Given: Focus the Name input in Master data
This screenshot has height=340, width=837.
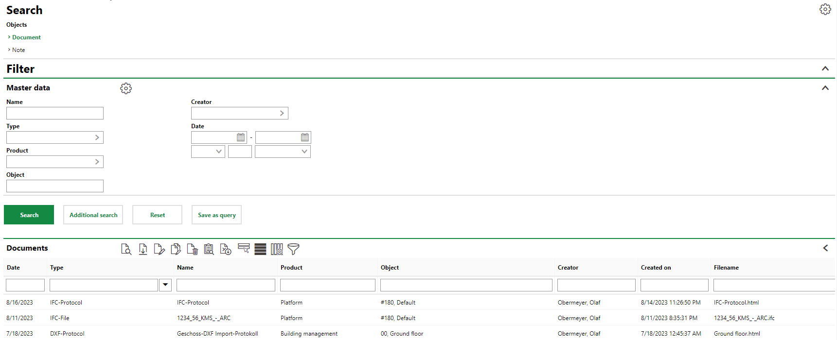Looking at the screenshot, I should (55, 113).
